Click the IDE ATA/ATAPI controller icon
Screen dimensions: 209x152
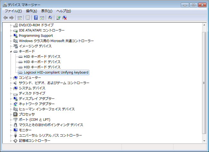pos(15,31)
